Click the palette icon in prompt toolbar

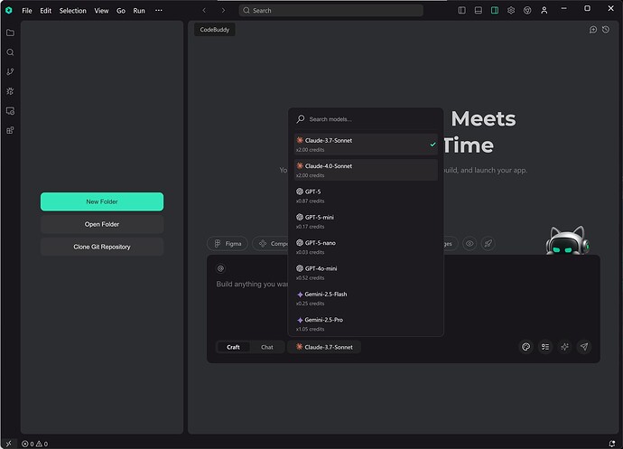pos(526,347)
